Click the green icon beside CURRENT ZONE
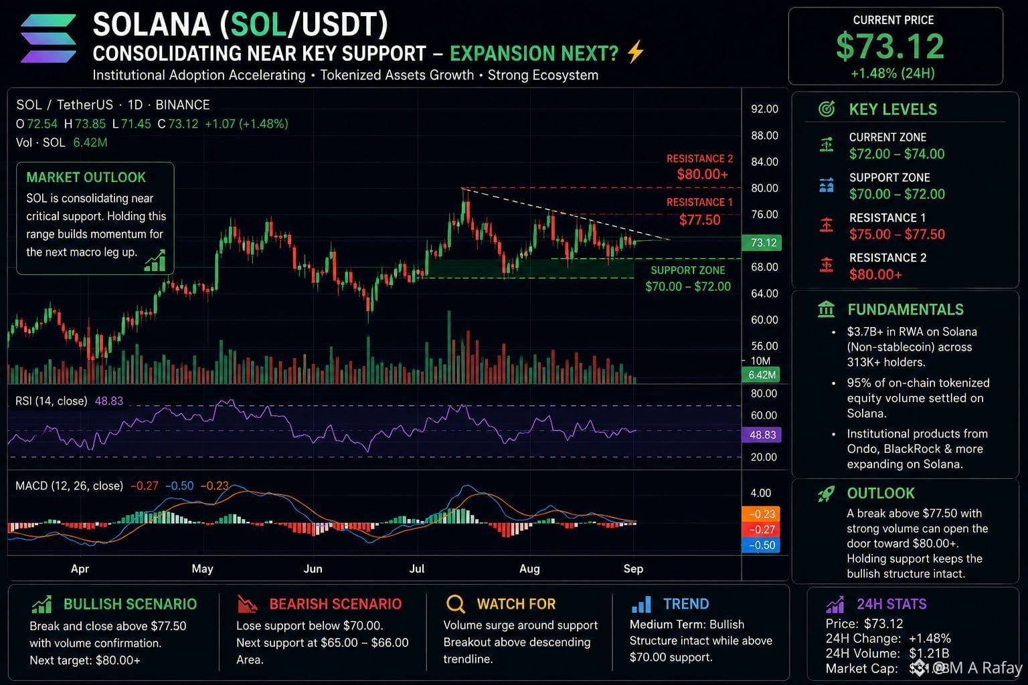Screen dimensions: 1028x685 pos(827,144)
